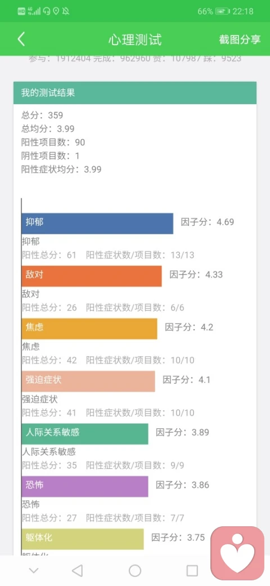Select the yellow 焦虑 bar
The width and height of the screenshot is (270, 586).
[89, 329]
